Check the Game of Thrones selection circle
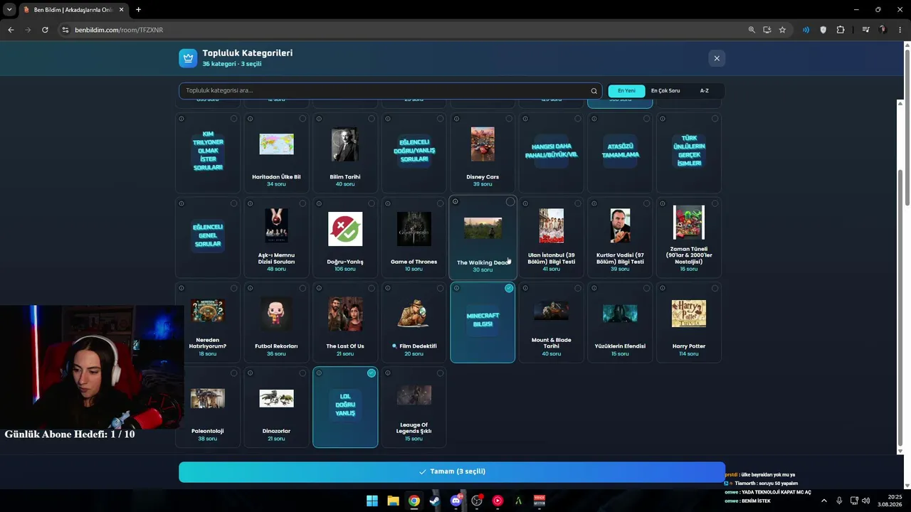This screenshot has height=512, width=911. click(x=440, y=203)
